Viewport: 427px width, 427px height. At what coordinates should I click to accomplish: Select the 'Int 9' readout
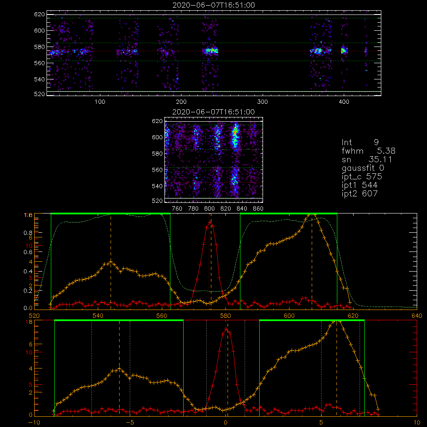(x=360, y=143)
